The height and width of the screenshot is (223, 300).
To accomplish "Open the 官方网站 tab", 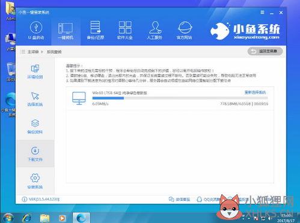I will pyautogui.click(x=185, y=31).
